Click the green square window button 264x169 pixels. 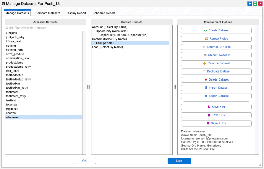point(255,4)
